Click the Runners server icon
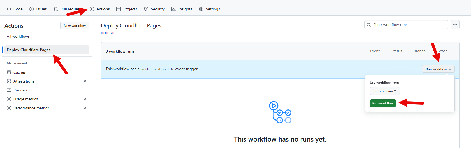 [9, 90]
